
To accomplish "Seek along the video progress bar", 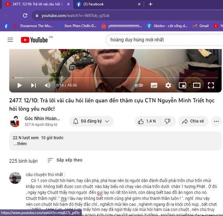I will [x=116, y=78].
